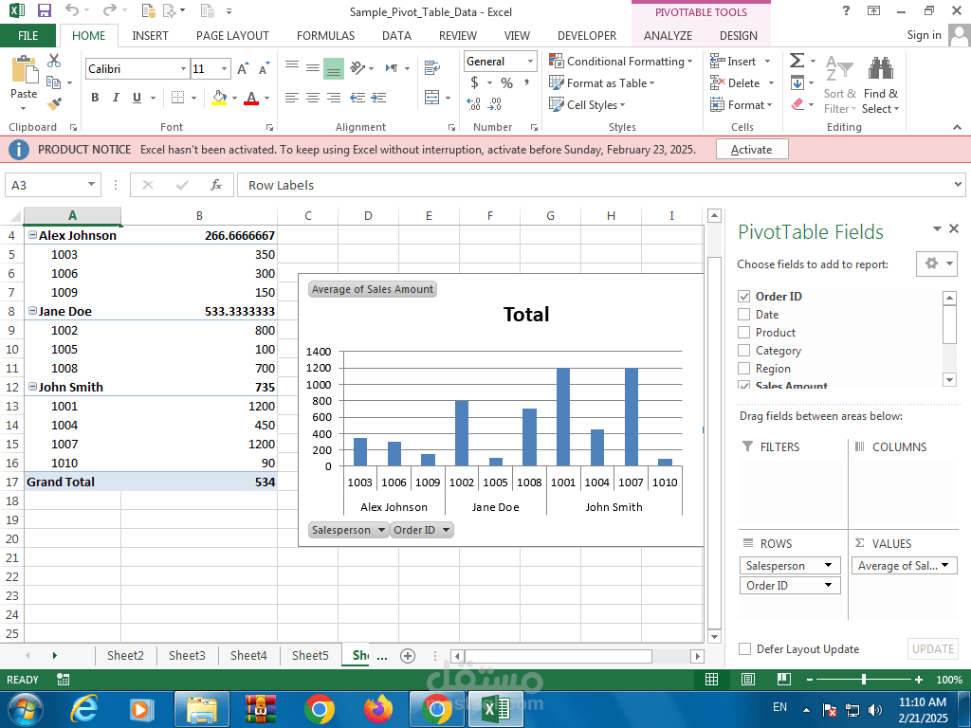Open Order ID field dropdown in ROWS area
Image resolution: width=971 pixels, height=728 pixels.
click(828, 585)
